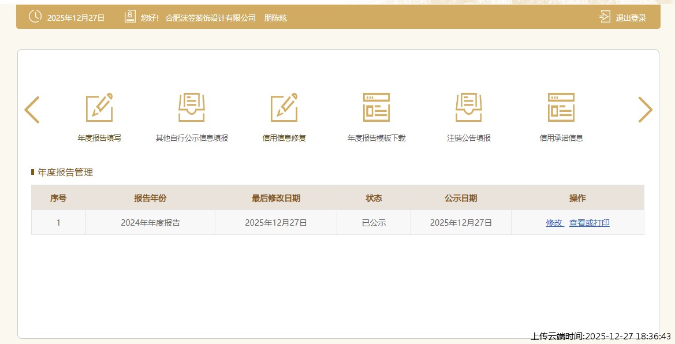
Task: Select the 信用承诺信息 menu label
Action: click(561, 139)
